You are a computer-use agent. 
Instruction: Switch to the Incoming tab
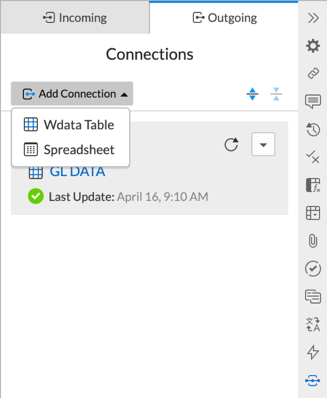(x=75, y=18)
